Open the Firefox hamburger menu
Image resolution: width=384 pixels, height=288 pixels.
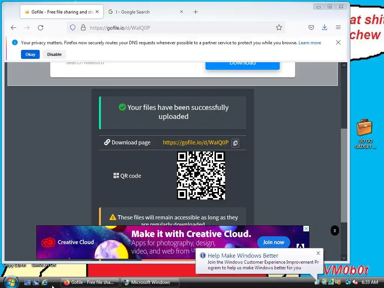coord(338,27)
